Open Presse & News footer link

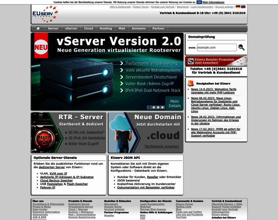pos(41,207)
